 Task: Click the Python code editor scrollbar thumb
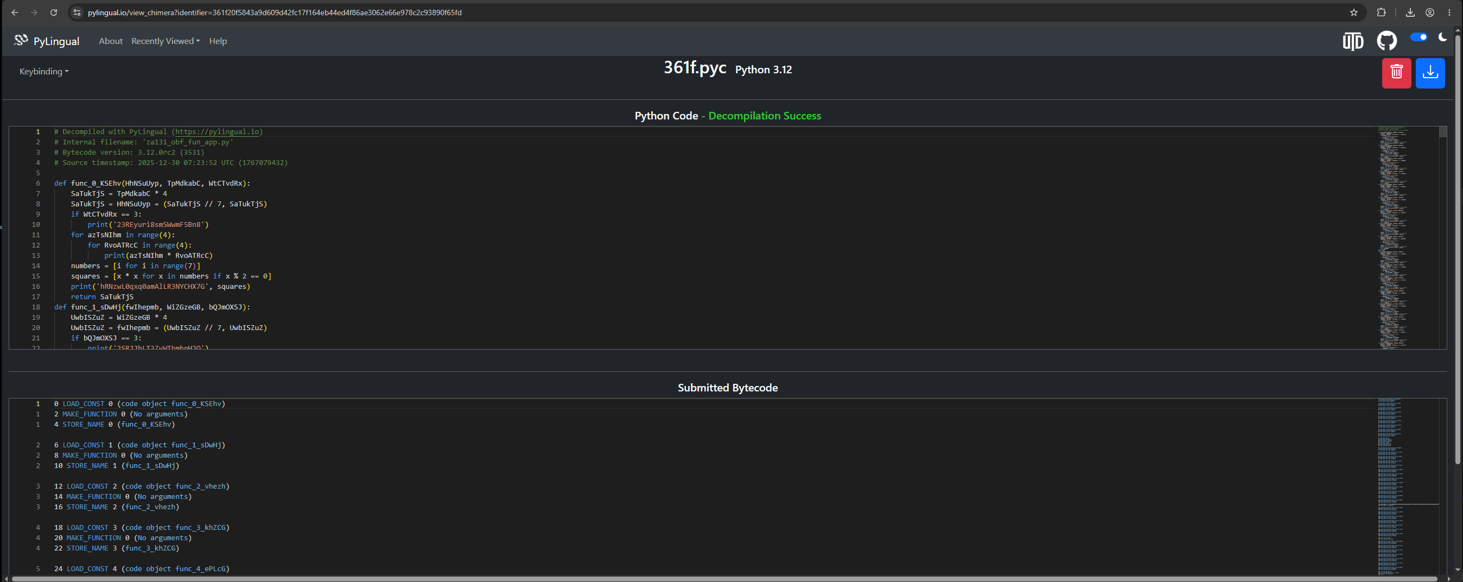[x=1442, y=132]
